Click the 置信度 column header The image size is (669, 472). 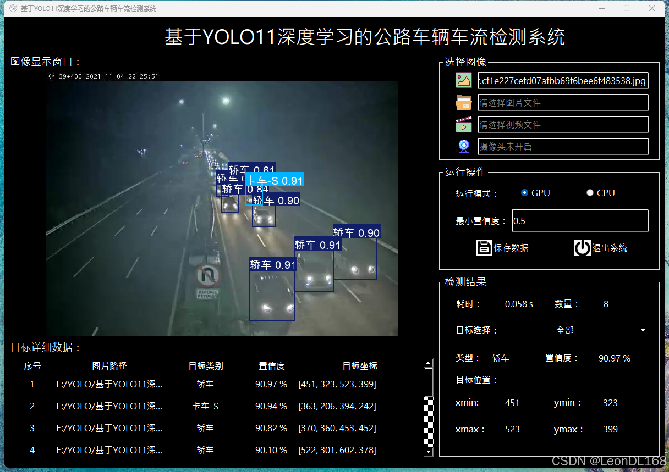[272, 366]
